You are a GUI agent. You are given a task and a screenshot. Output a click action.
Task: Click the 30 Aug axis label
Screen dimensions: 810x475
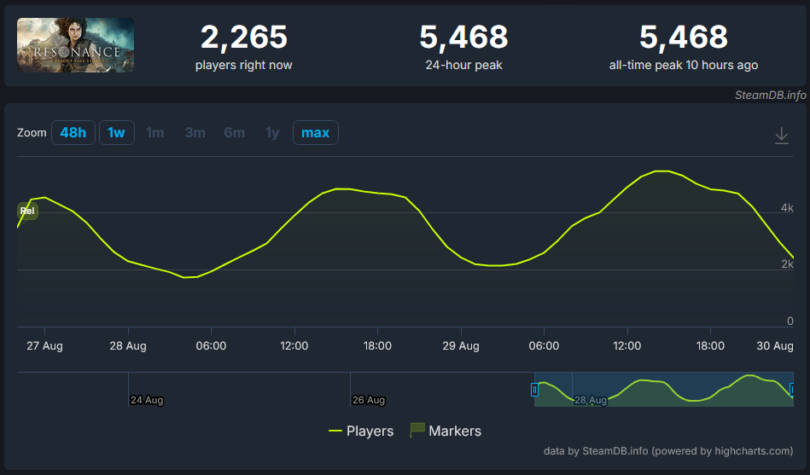(x=775, y=346)
